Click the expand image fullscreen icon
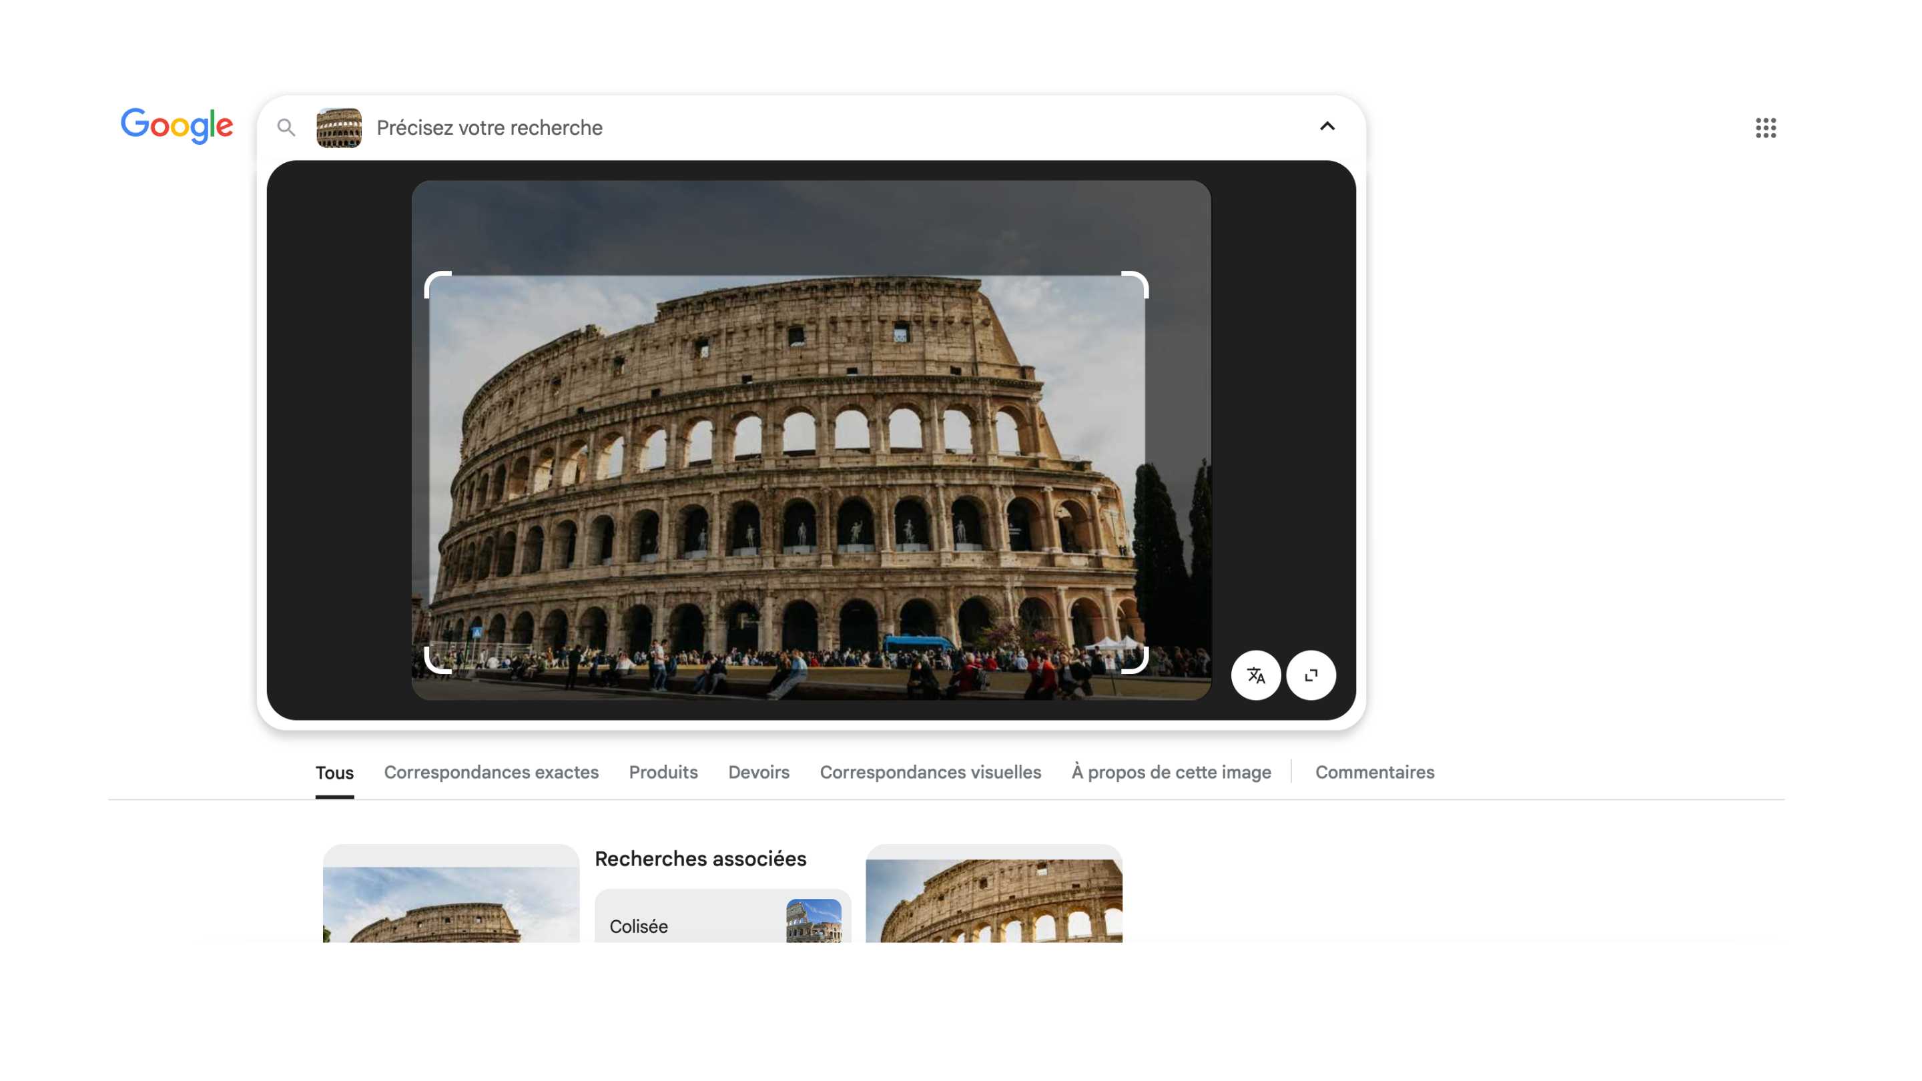Viewport: 1922px width, 1081px height. click(x=1311, y=675)
